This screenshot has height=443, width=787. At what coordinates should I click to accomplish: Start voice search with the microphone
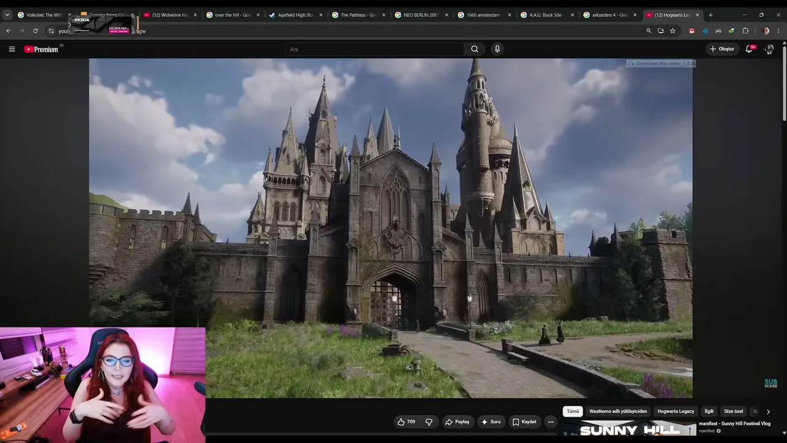(x=497, y=49)
